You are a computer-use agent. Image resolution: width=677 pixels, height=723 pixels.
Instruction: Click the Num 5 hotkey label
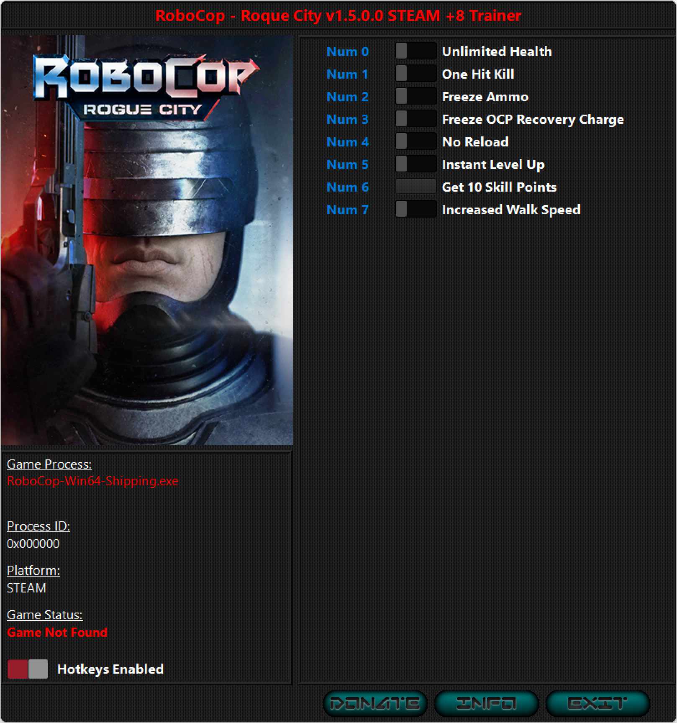coord(348,164)
